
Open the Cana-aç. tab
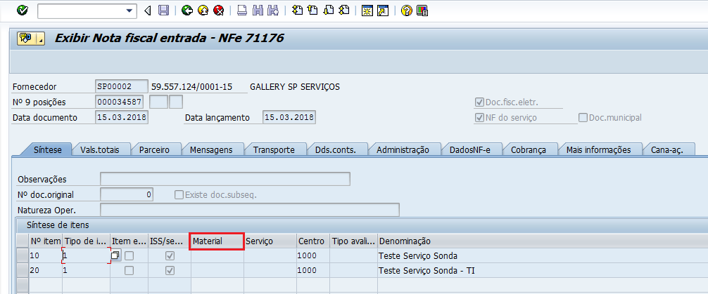point(666,150)
